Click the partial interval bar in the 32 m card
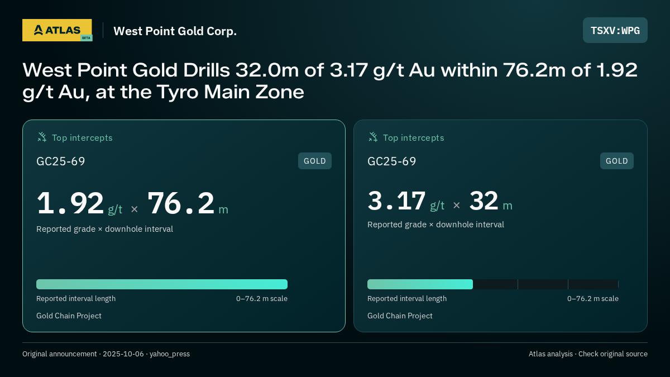The width and height of the screenshot is (670, 377). tap(420, 284)
